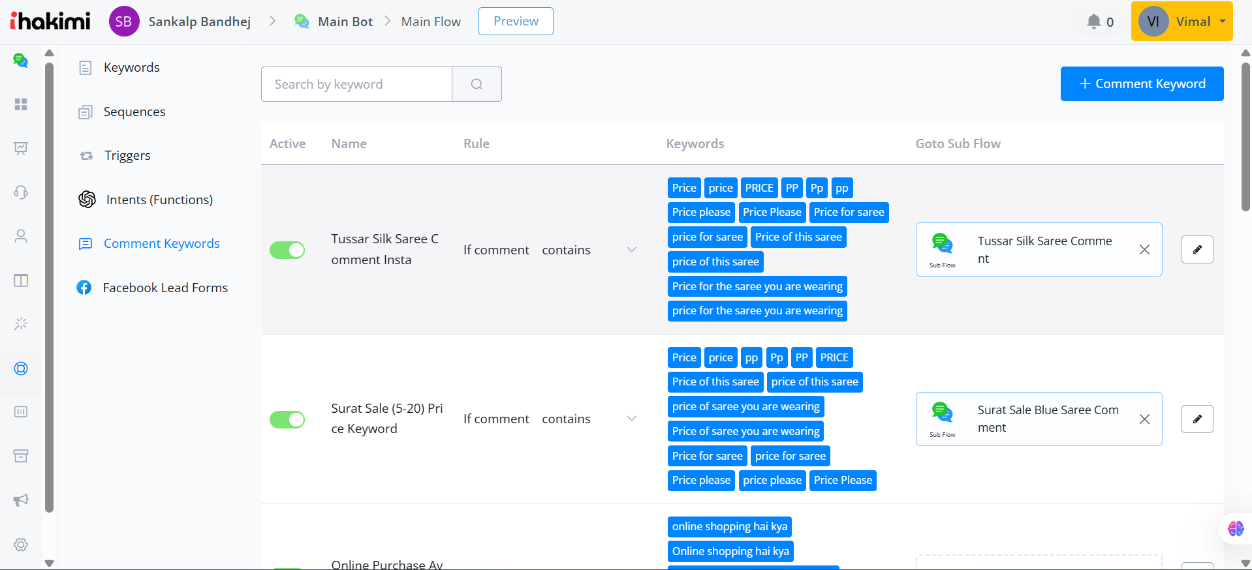
Task: Open Intents (Functions) in side menu
Action: click(x=159, y=200)
